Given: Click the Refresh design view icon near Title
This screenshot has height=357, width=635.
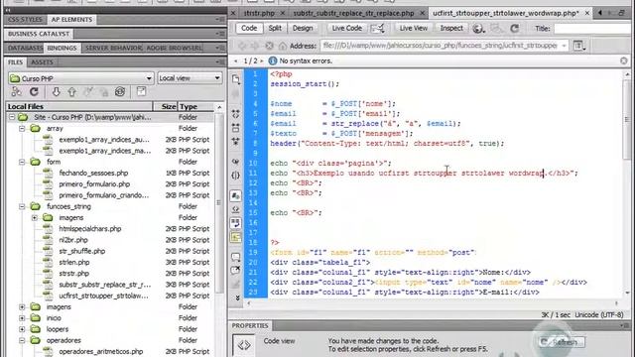Looking at the screenshot, I should pos(515,29).
